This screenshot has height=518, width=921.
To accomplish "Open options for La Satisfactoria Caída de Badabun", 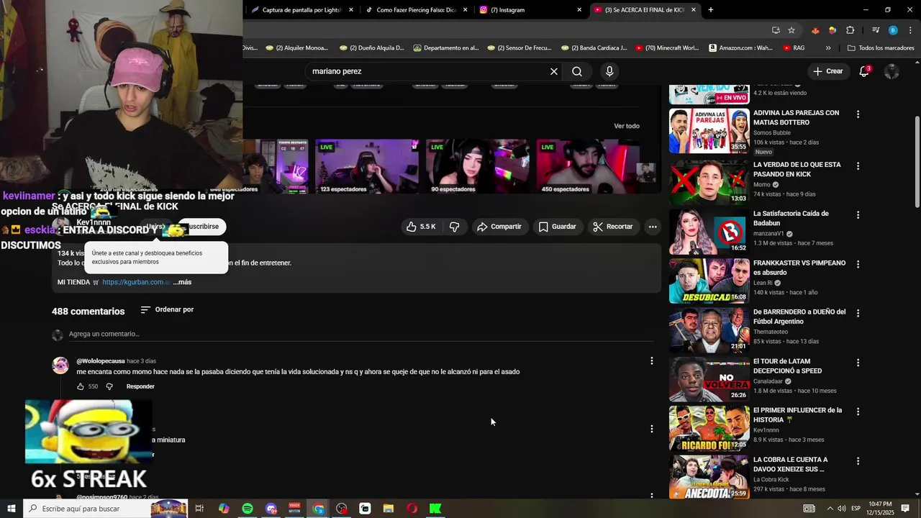I will click(858, 215).
